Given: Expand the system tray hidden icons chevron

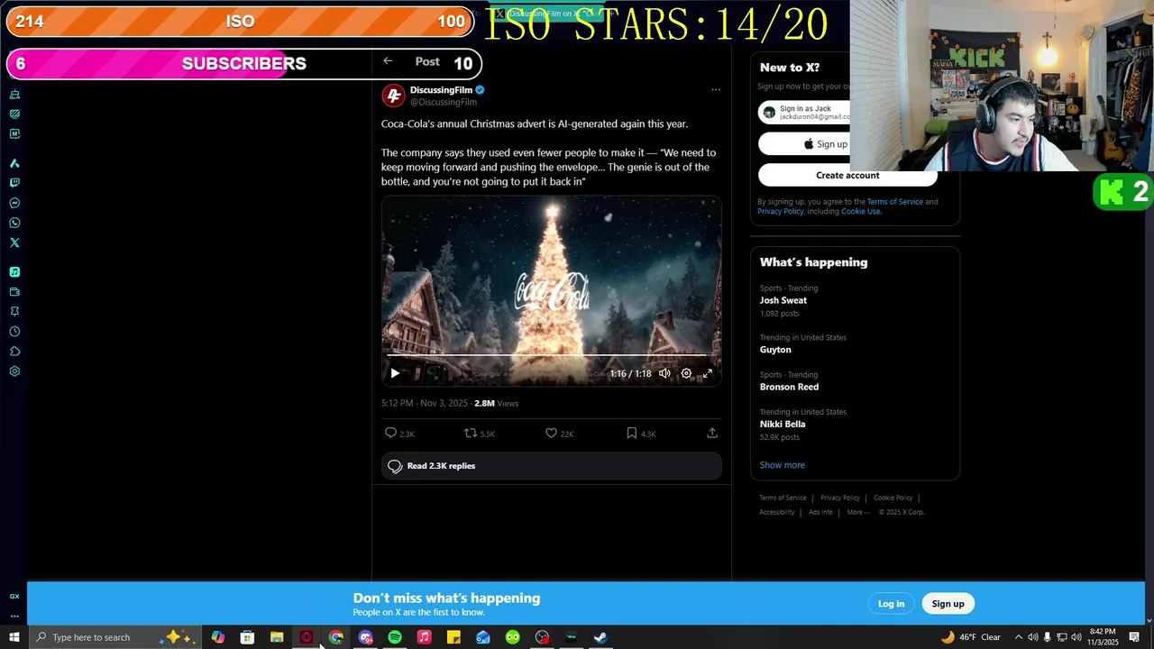Looking at the screenshot, I should pos(1019,637).
